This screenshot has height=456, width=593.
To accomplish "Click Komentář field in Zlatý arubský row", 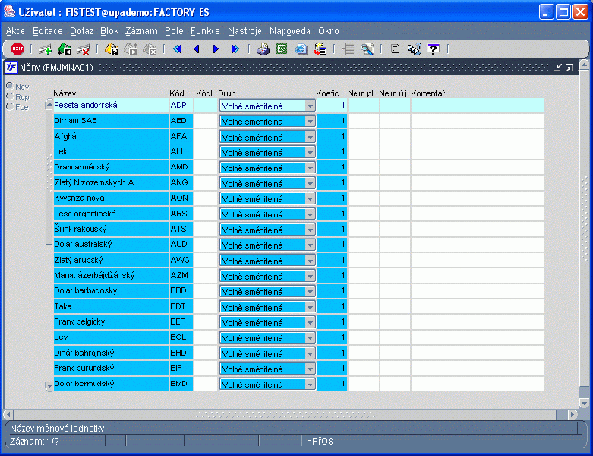I will click(x=478, y=260).
